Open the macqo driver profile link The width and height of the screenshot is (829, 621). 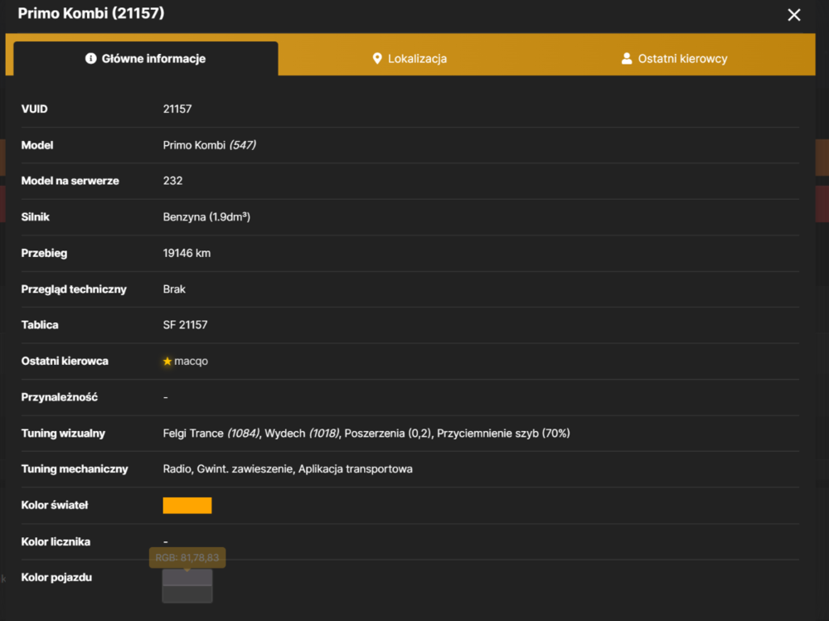point(191,361)
